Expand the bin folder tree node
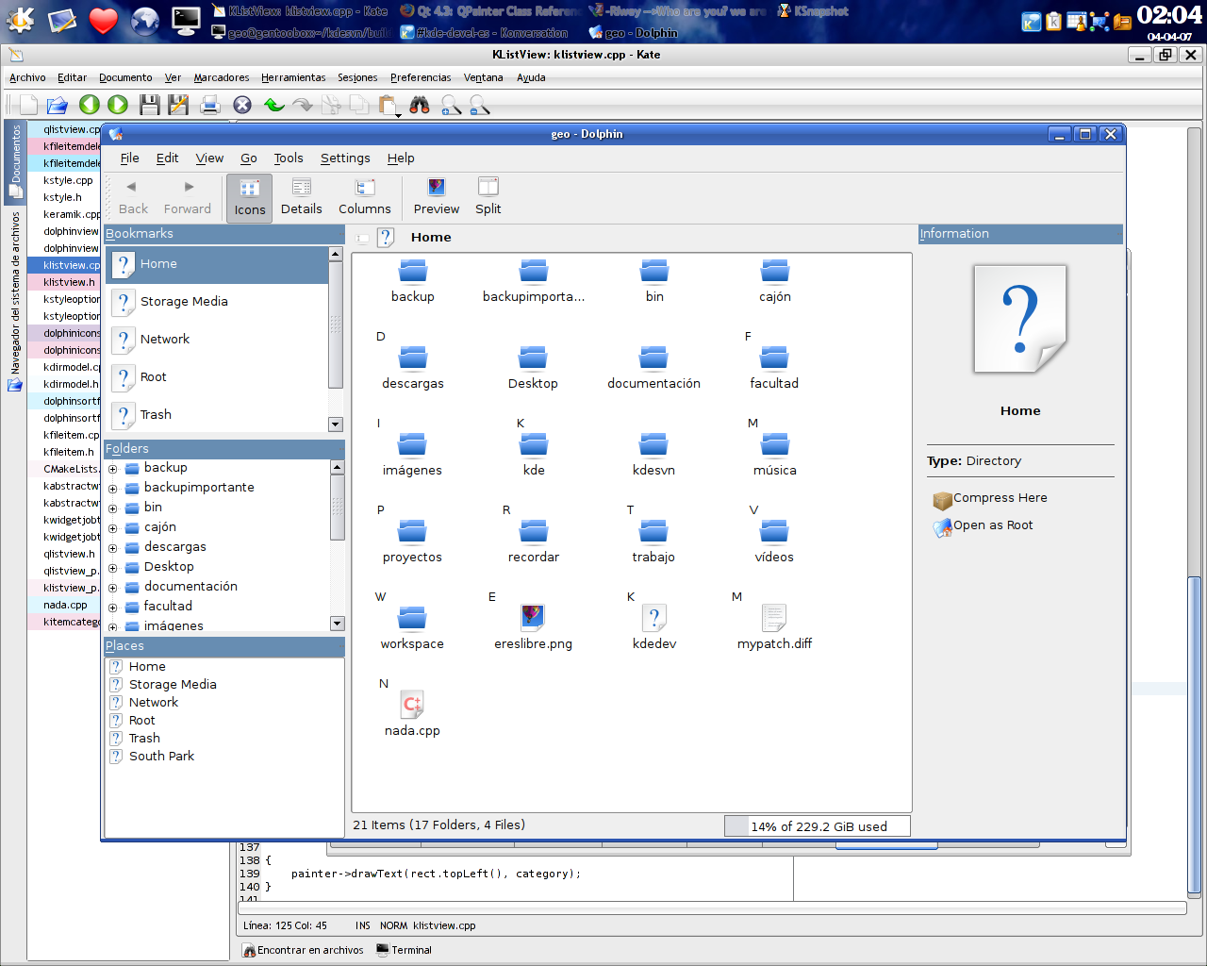The height and width of the screenshot is (966, 1207). (113, 508)
